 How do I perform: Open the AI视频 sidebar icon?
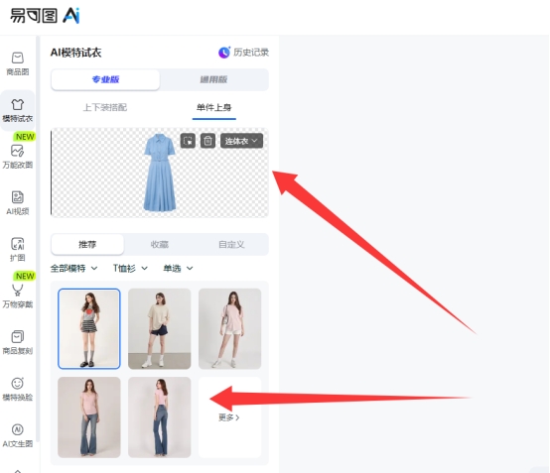point(18,197)
